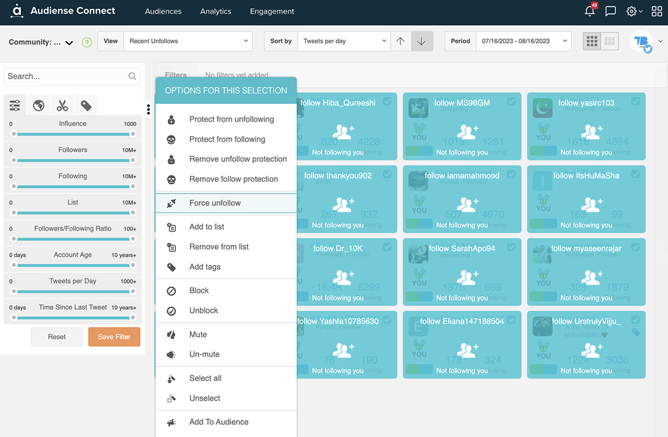
Task: Click the Tweets per Day slider left handle
Action: pos(13,291)
